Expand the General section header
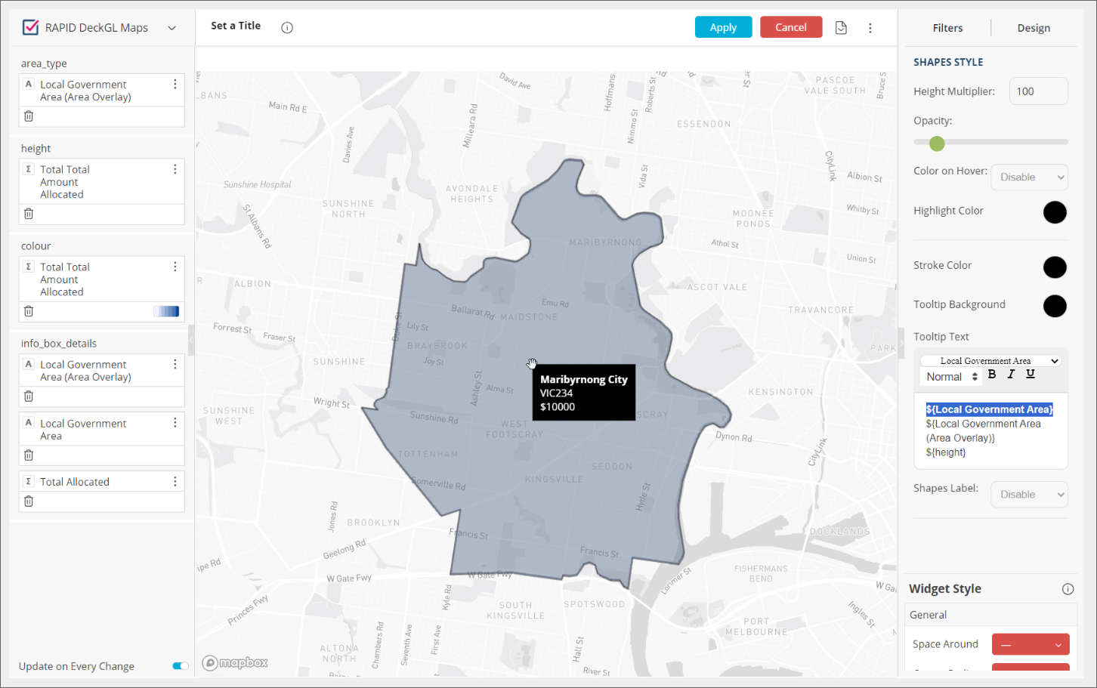1097x688 pixels. click(x=990, y=615)
